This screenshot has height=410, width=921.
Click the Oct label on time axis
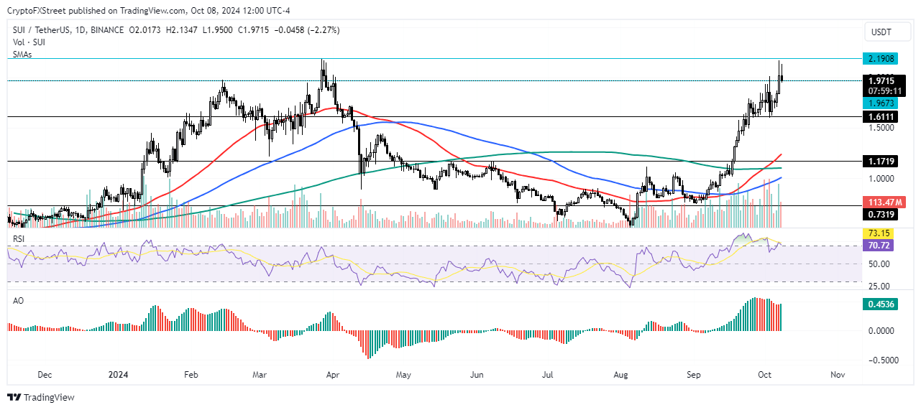pyautogui.click(x=765, y=375)
